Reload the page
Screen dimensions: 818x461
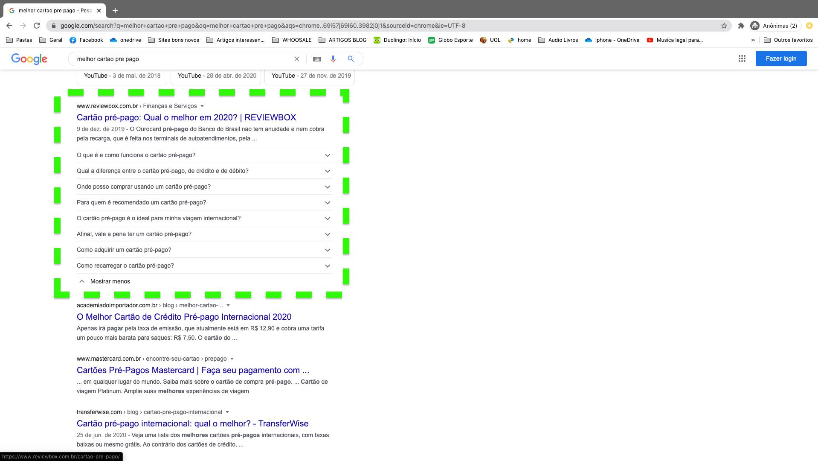click(37, 26)
